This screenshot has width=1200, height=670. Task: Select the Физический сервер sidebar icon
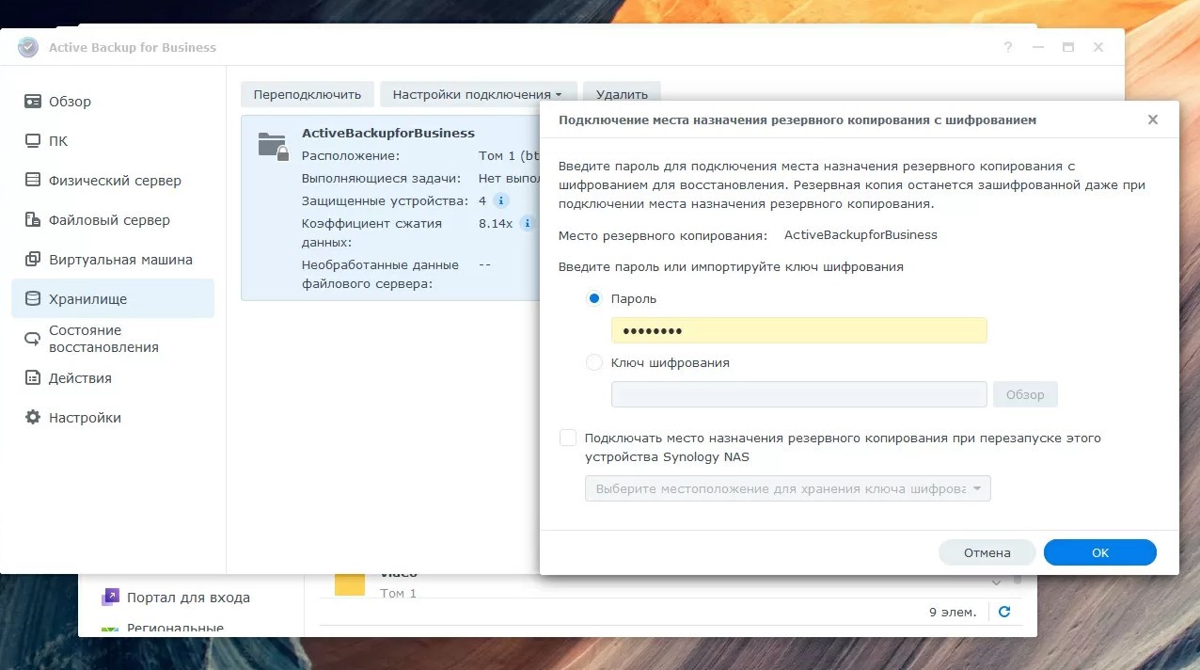[33, 181]
